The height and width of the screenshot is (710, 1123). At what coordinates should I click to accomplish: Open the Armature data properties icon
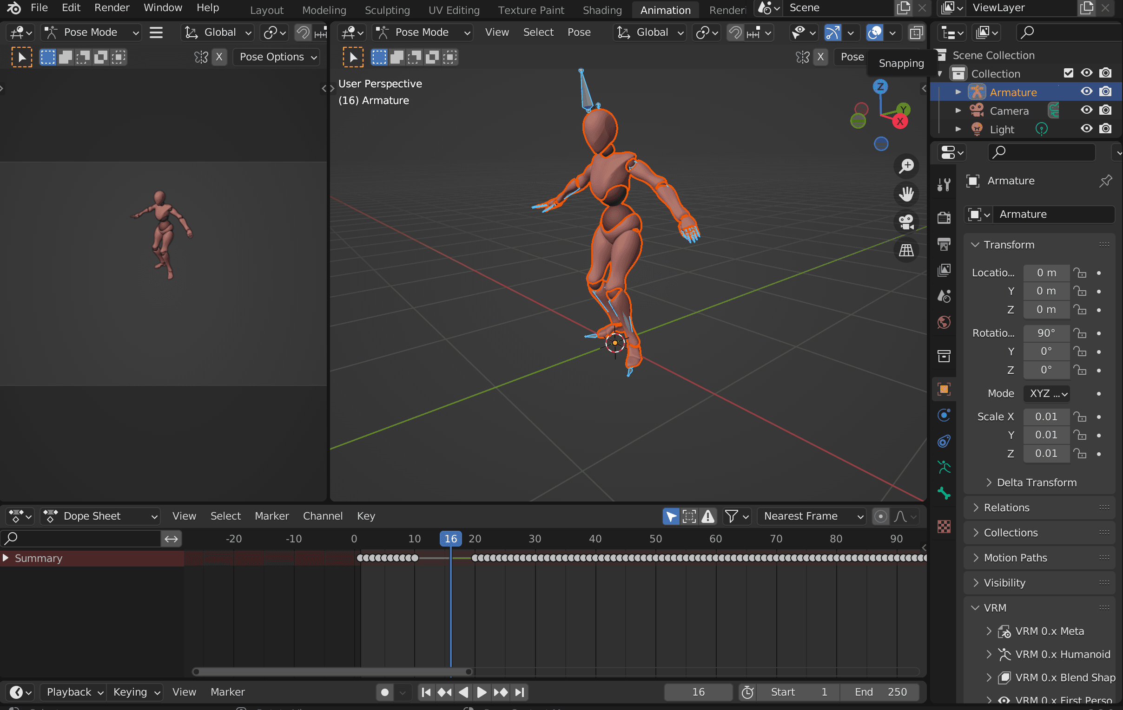[x=944, y=467]
